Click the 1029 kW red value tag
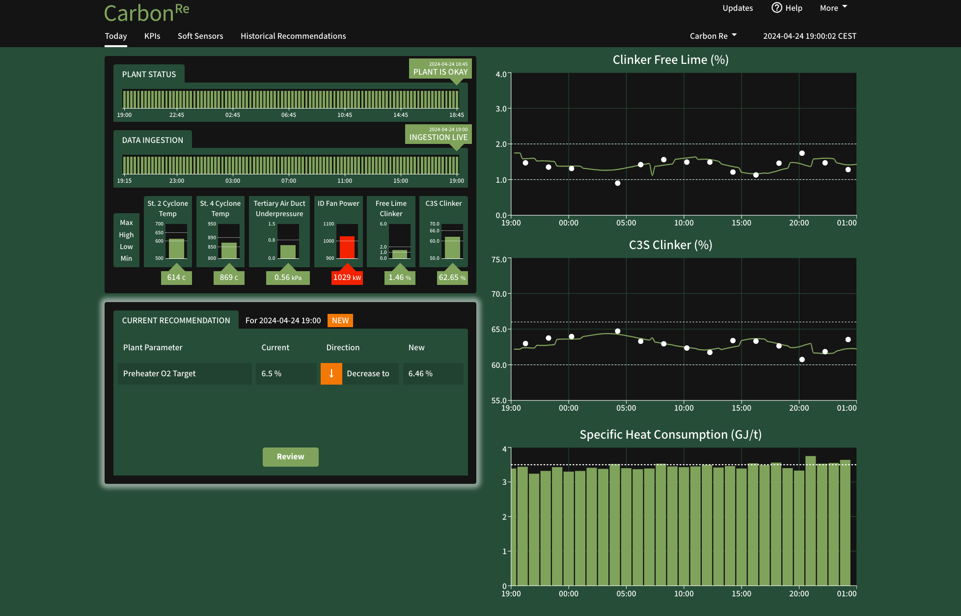 pyautogui.click(x=347, y=278)
